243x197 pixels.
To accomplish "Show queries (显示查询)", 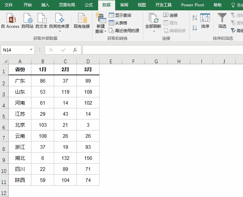I will (x=120, y=15).
